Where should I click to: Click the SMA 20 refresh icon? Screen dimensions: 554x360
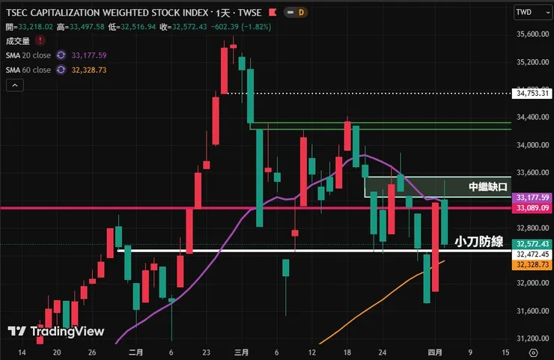click(x=61, y=55)
